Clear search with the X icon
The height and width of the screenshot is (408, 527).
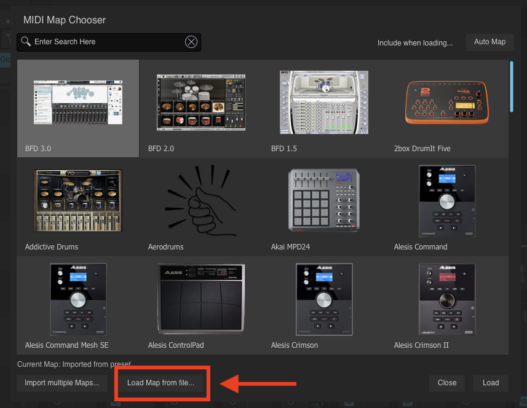point(191,42)
